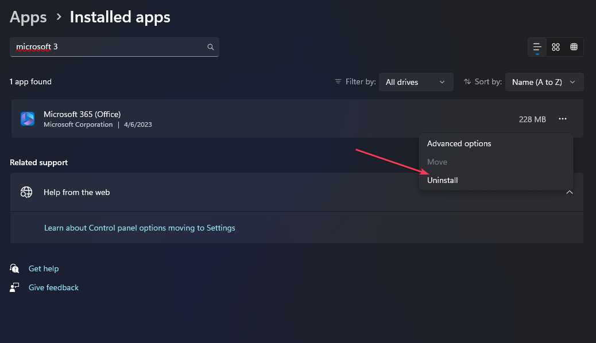The image size is (596, 343).
Task: Open the Sort by Name dropdown
Action: [x=544, y=82]
